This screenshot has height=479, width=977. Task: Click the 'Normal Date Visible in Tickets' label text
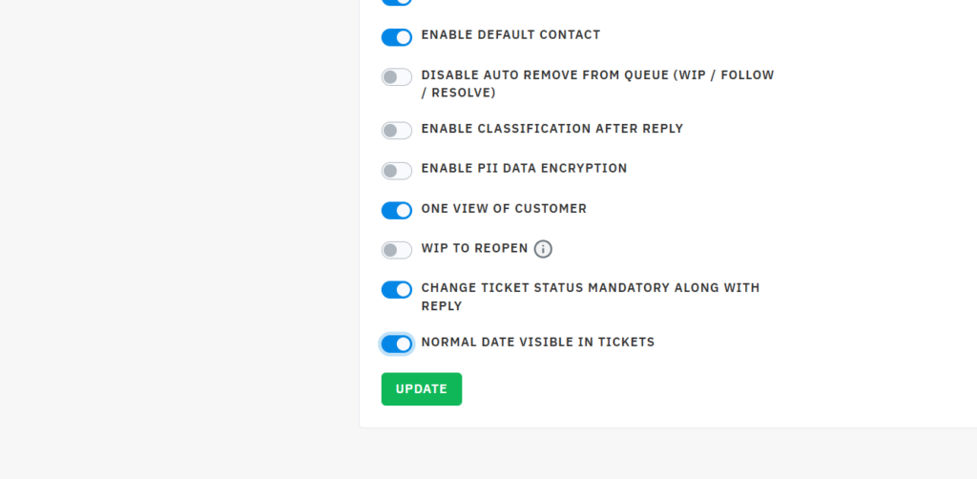(x=537, y=343)
